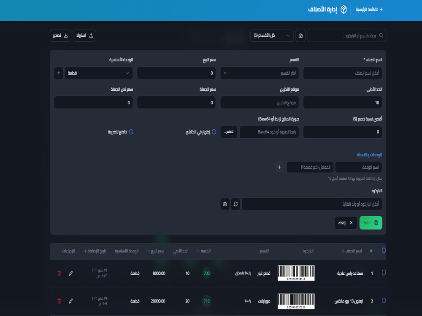Click إلغاء cancel button
Image resolution: width=422 pixels, height=316 pixels.
coord(346,223)
